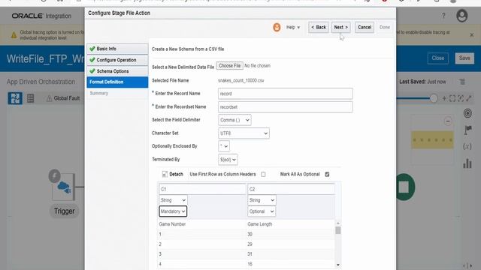Go to the Schema Options step
This screenshot has width=481, height=270.
117,71
